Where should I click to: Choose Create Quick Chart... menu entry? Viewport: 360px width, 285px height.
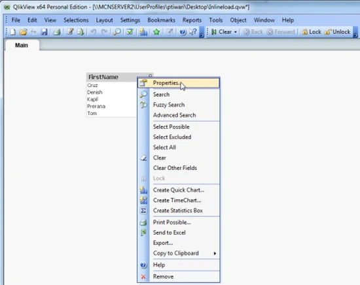tap(179, 190)
